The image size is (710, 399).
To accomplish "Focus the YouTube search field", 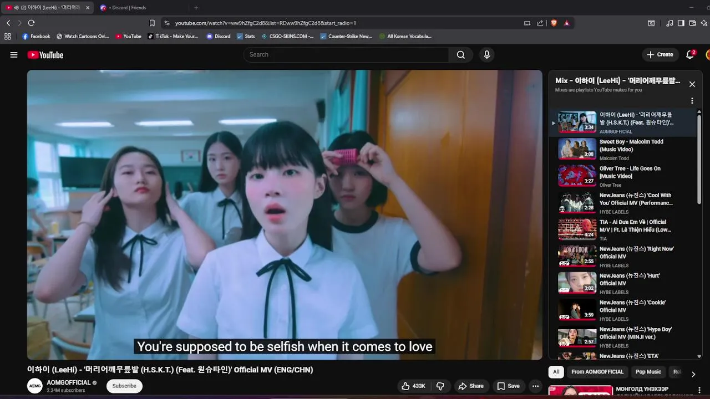I will [x=346, y=55].
